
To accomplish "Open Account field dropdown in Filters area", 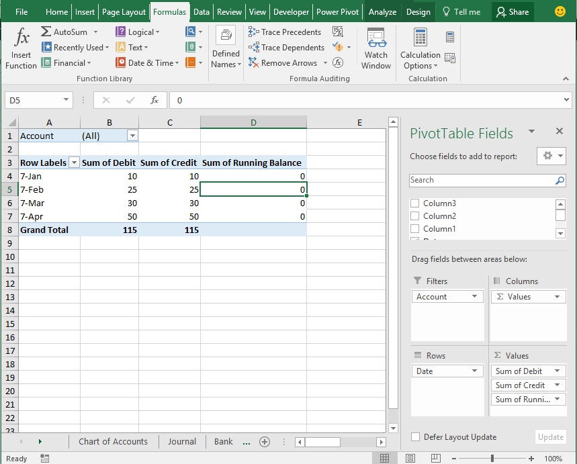I will pos(475,297).
